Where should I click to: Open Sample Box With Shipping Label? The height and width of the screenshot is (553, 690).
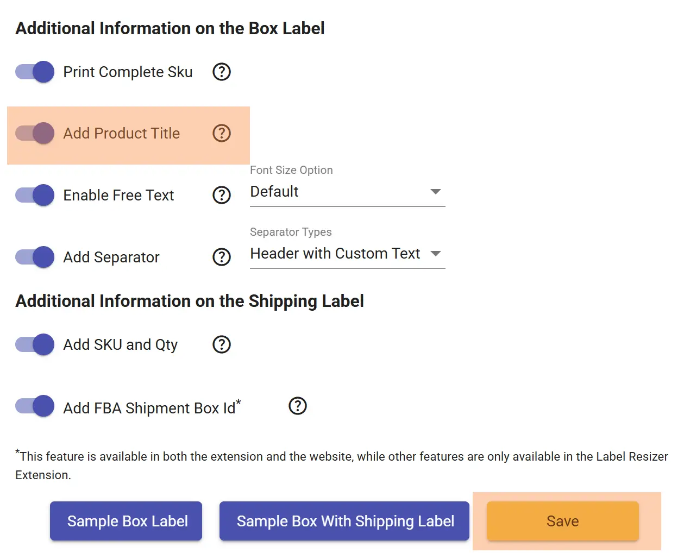click(344, 521)
